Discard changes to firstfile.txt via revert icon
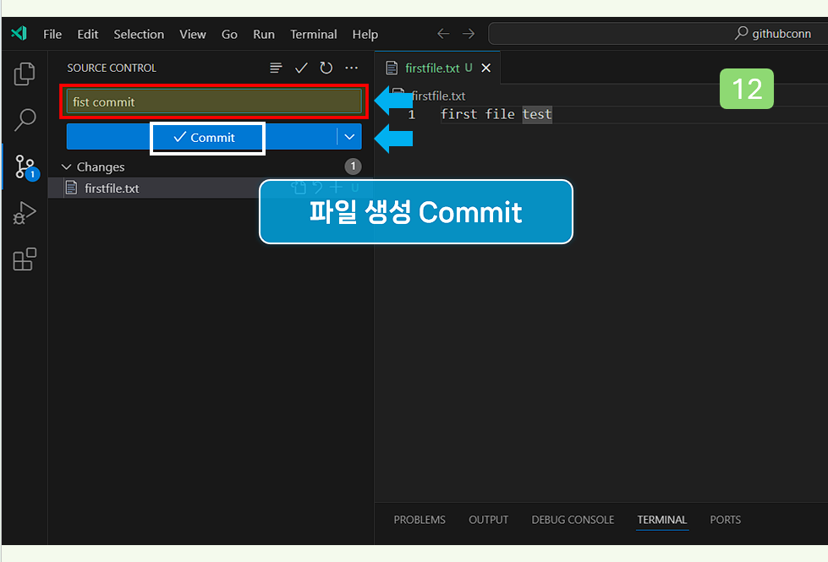The image size is (828, 562). tap(317, 187)
